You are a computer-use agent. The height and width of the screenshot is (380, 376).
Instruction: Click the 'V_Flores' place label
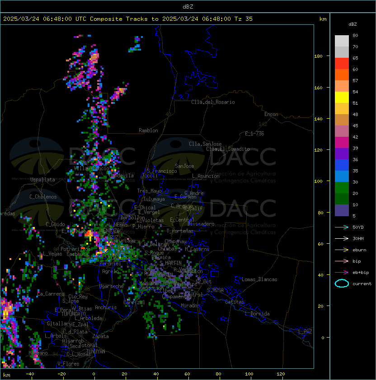(68, 364)
